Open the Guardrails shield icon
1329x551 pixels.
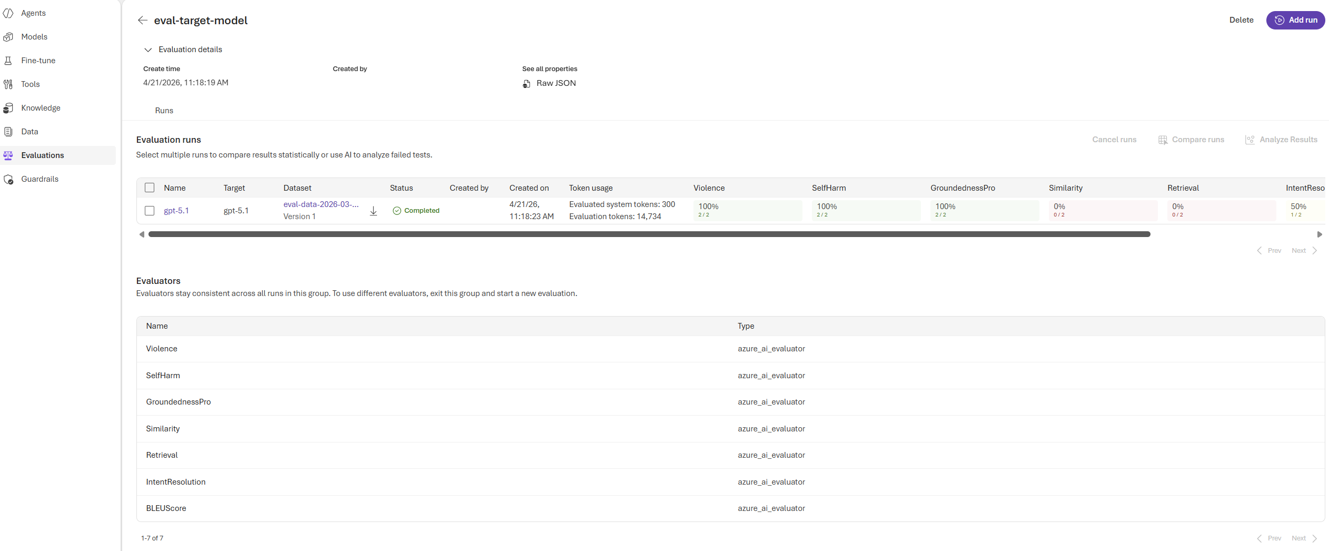click(x=8, y=179)
